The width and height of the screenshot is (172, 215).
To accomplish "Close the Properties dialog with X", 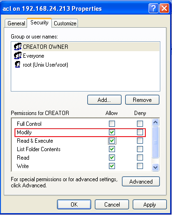I will tap(164, 8).
